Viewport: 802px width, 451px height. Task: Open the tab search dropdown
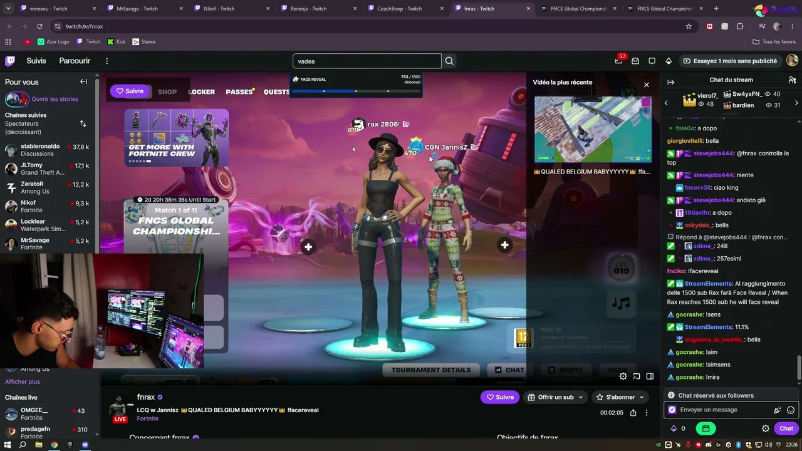pyautogui.click(x=8, y=9)
